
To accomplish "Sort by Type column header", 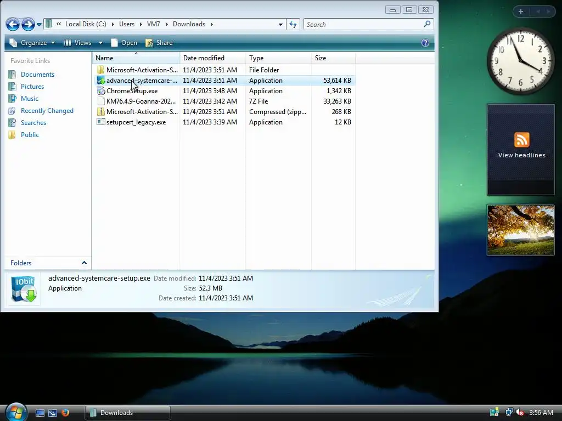I will (278, 58).
